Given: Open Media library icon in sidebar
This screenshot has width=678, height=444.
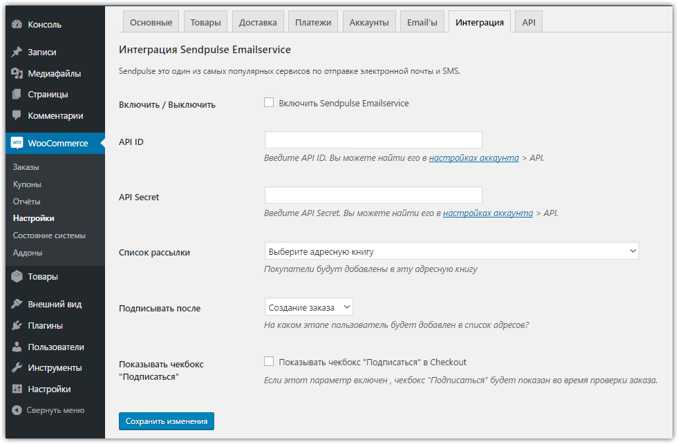Looking at the screenshot, I should (x=17, y=73).
